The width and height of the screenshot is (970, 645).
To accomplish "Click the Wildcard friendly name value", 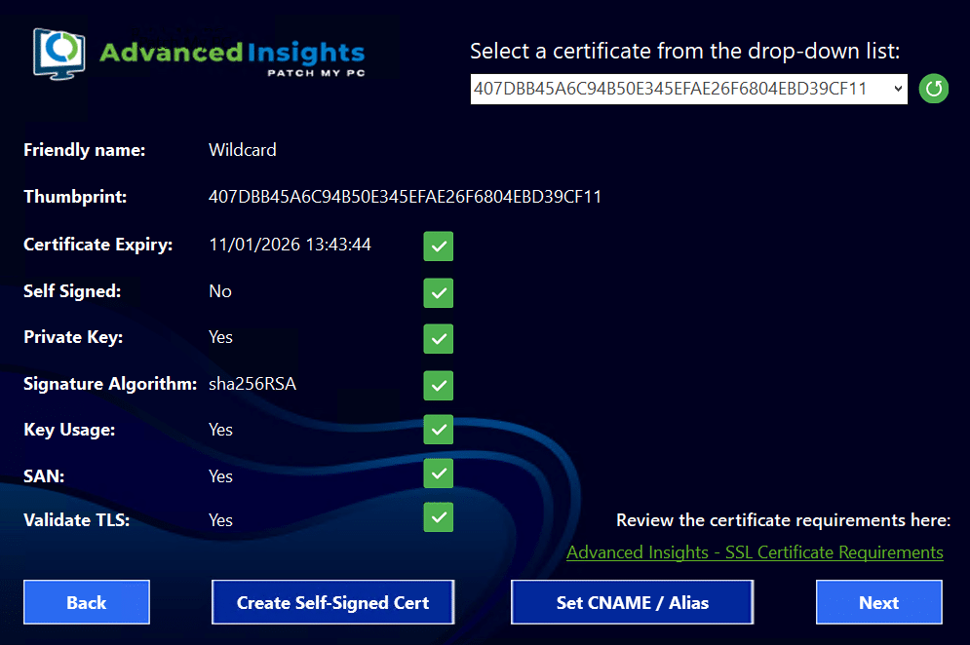I will click(x=243, y=150).
